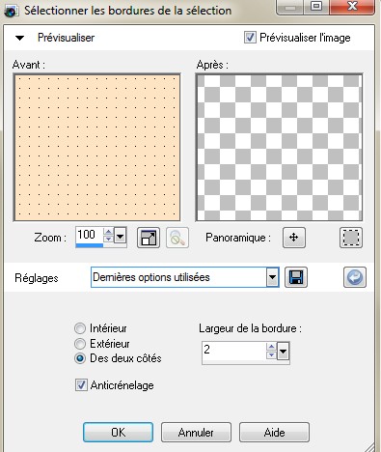
Task: Click the Annuler button
Action: tap(196, 433)
